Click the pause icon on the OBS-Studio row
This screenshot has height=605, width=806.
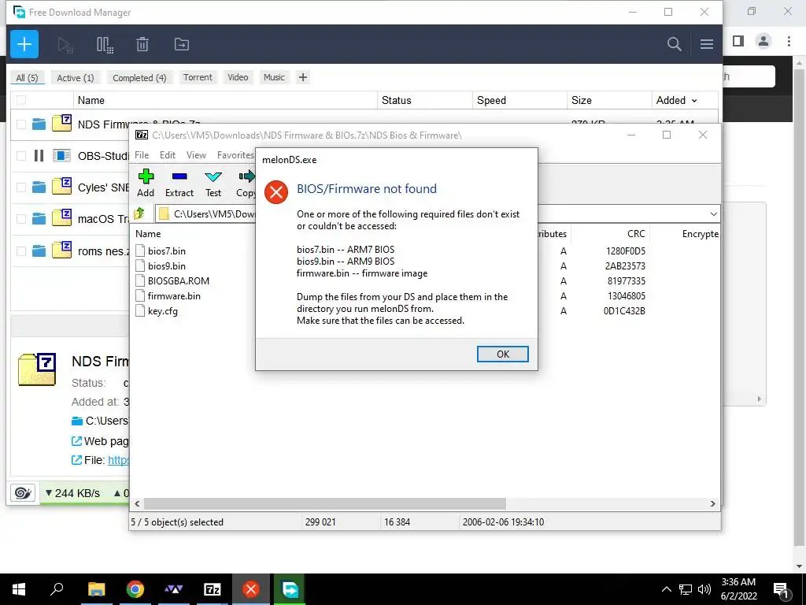tap(39, 155)
